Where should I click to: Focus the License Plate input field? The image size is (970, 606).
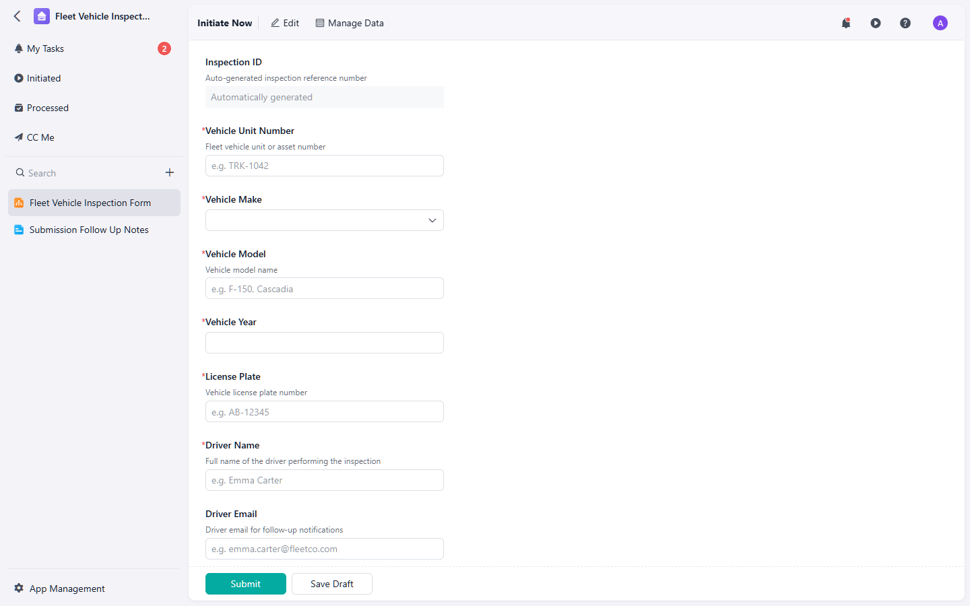(325, 411)
